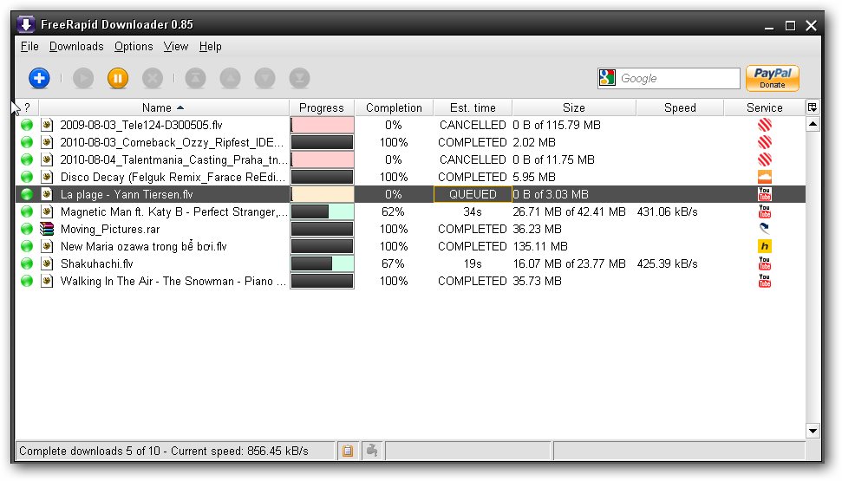Sort by the Service column header
The height and width of the screenshot is (481, 842).
coord(765,108)
